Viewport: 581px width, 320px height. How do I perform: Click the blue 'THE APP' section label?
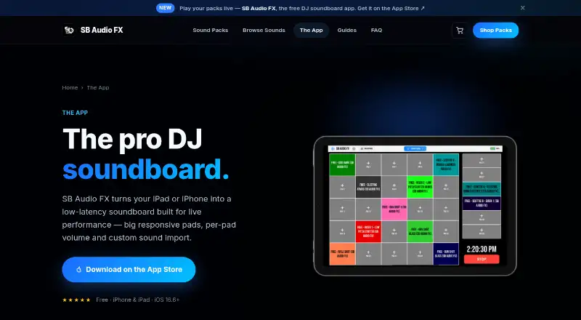[75, 113]
